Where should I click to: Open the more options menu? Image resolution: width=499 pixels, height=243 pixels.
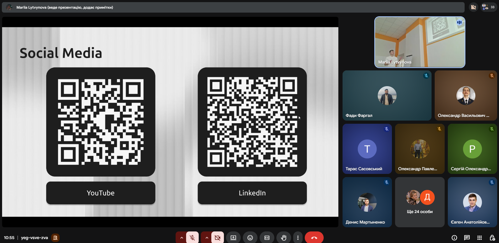click(298, 238)
